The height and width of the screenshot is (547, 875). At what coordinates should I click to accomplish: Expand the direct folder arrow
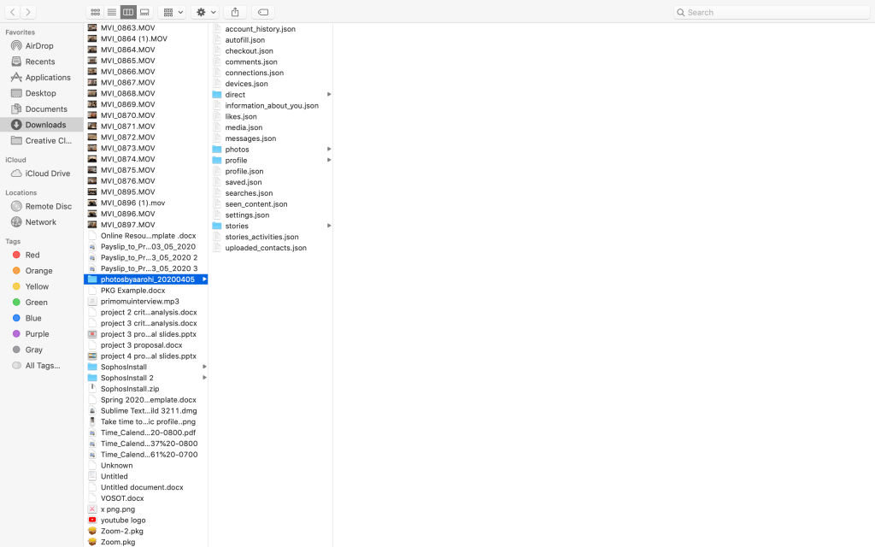click(329, 95)
